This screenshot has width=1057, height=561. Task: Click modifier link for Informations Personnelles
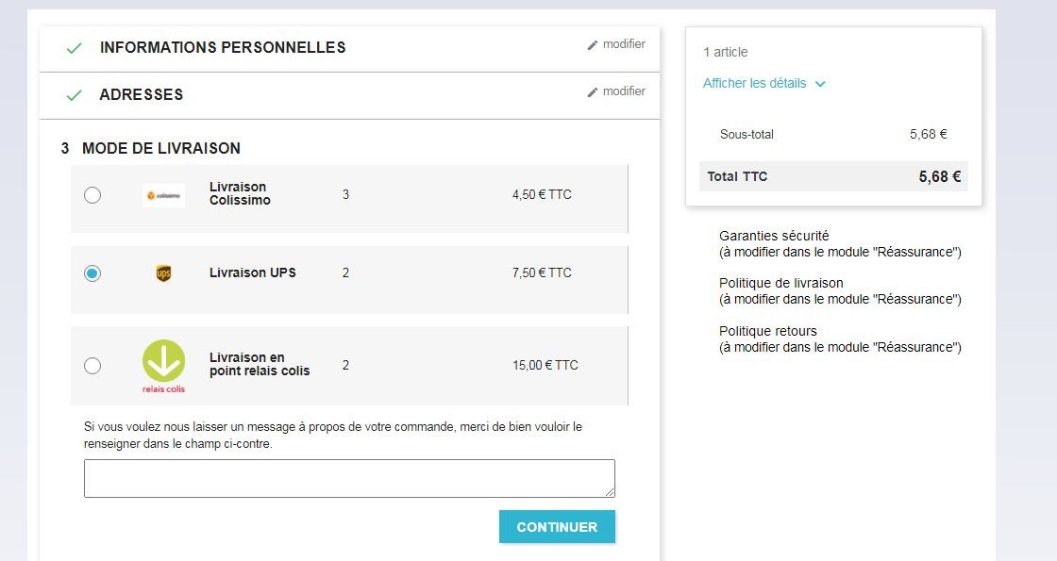coord(624,43)
